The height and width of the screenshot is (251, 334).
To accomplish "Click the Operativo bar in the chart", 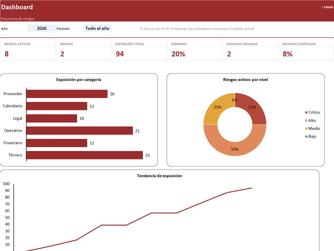I will 80,131.
